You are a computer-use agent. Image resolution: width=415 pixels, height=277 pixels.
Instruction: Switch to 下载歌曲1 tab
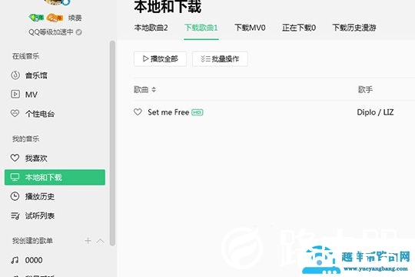pos(201,28)
